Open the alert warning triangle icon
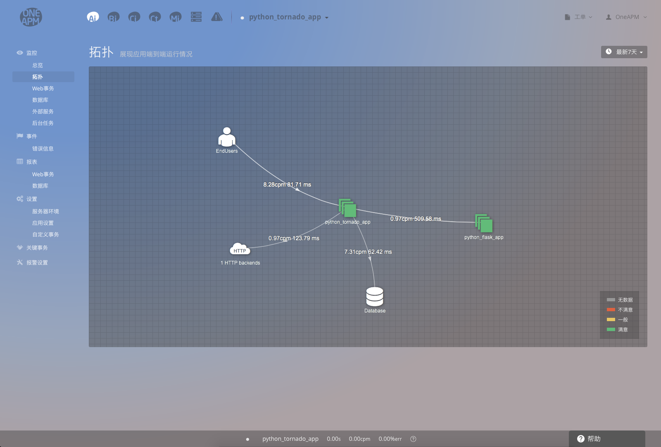 point(217,17)
